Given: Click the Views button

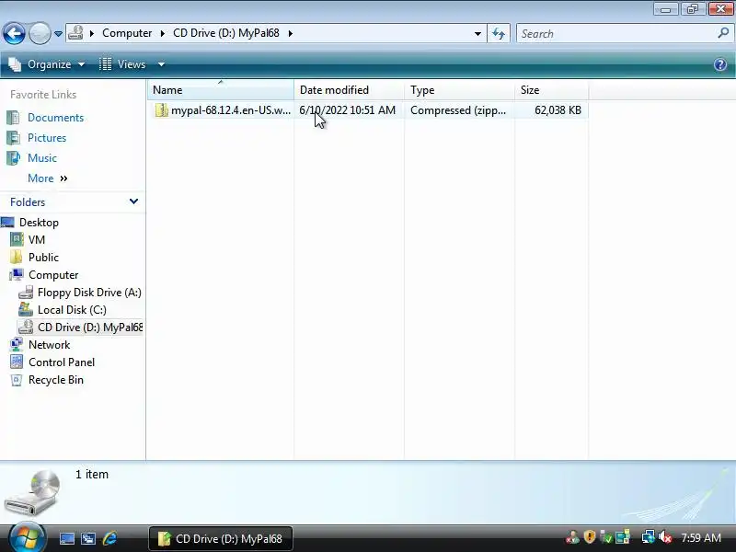Looking at the screenshot, I should click(x=123, y=64).
